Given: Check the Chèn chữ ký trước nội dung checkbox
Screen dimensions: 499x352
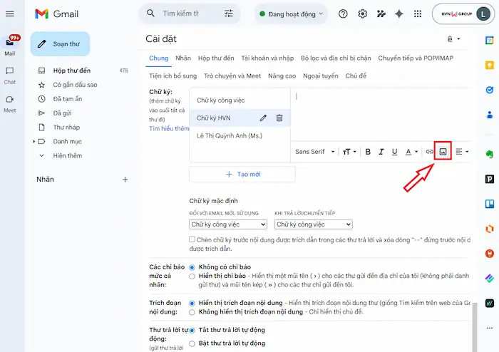Looking at the screenshot, I should click(192, 239).
